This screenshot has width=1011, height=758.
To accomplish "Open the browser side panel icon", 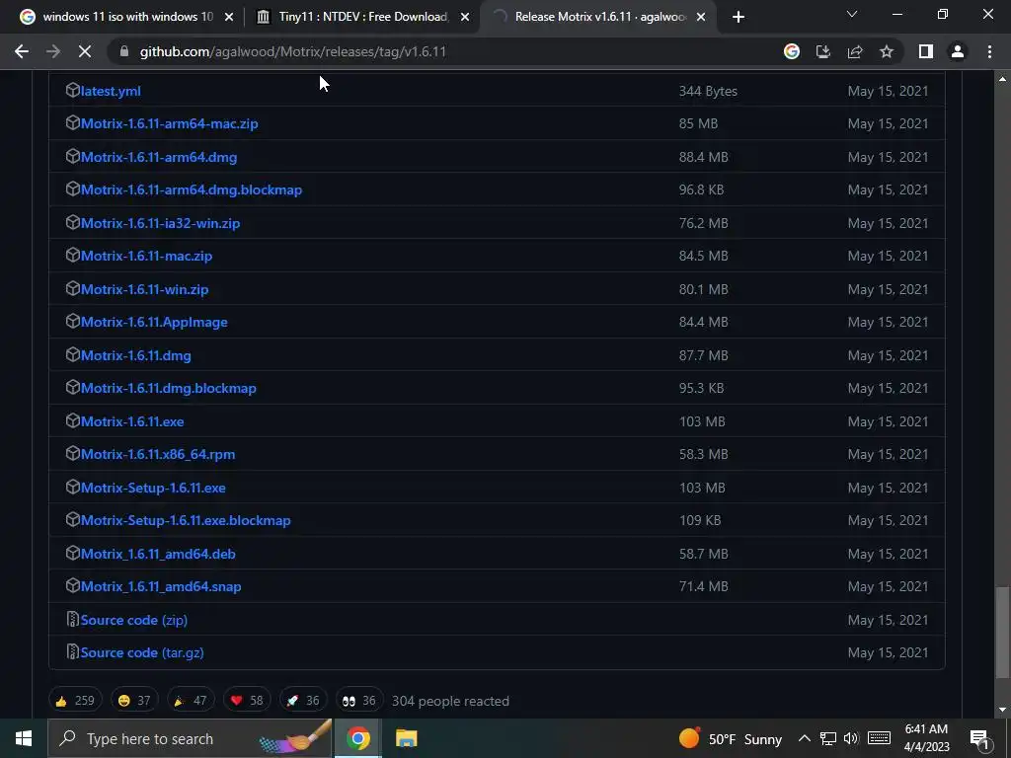I will tap(926, 51).
